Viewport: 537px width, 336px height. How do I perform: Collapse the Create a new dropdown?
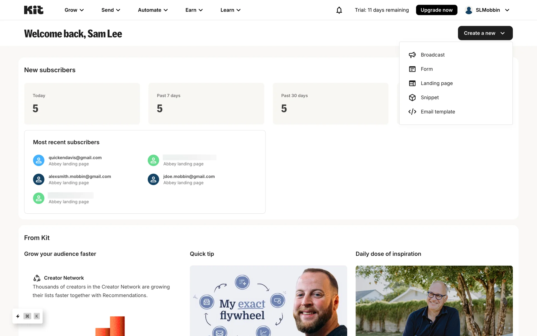pos(485,33)
